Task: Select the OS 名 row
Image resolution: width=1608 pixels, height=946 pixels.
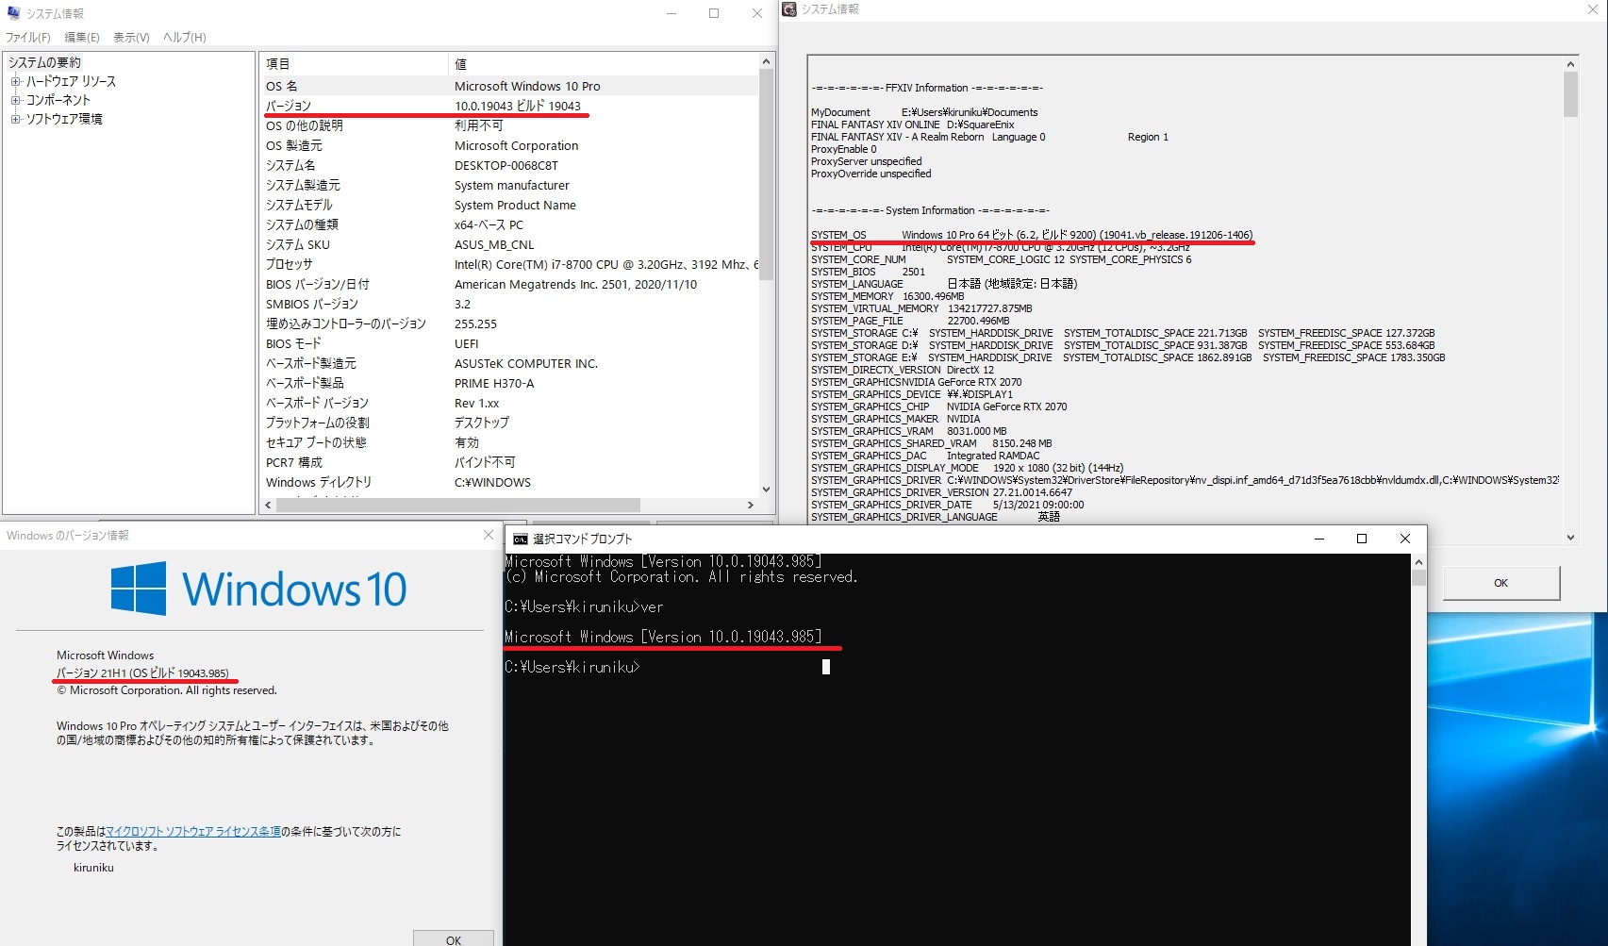Action: click(x=509, y=86)
